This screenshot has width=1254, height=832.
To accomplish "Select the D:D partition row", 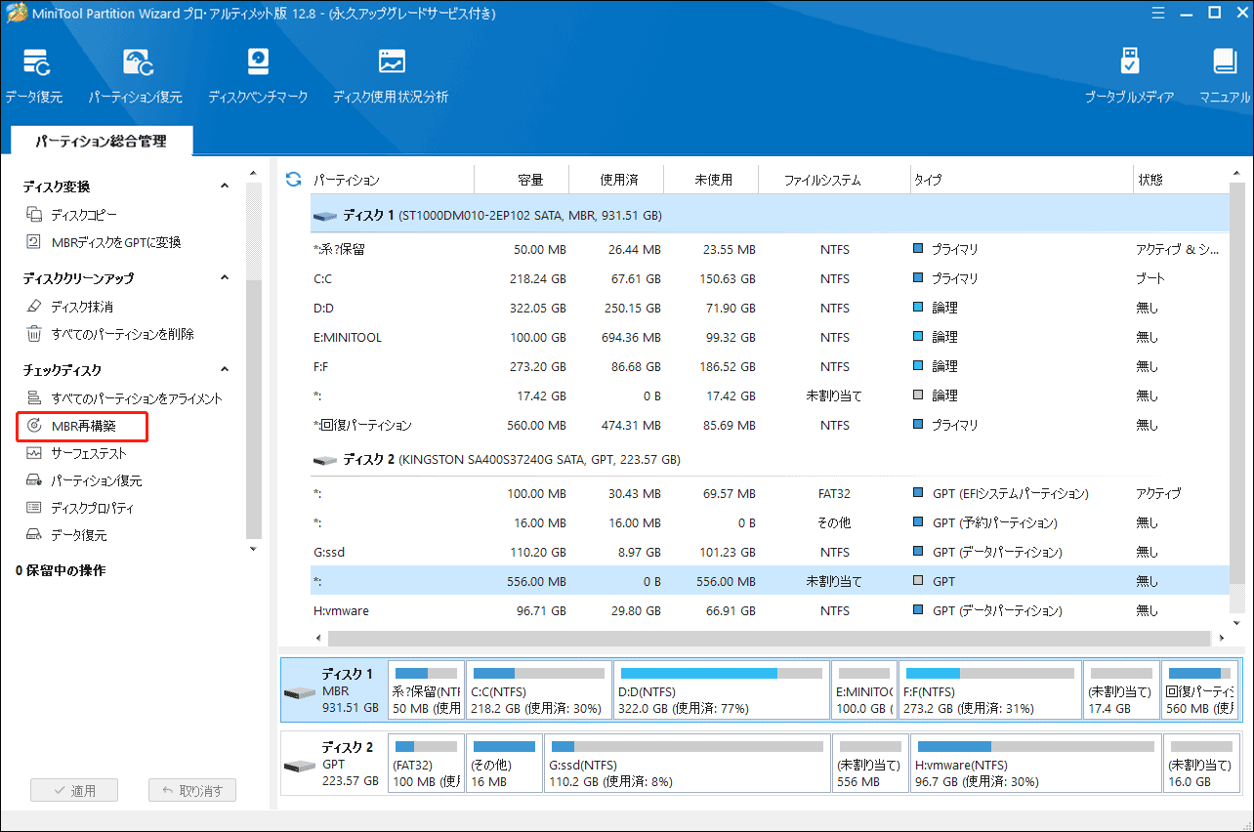I will [x=770, y=308].
